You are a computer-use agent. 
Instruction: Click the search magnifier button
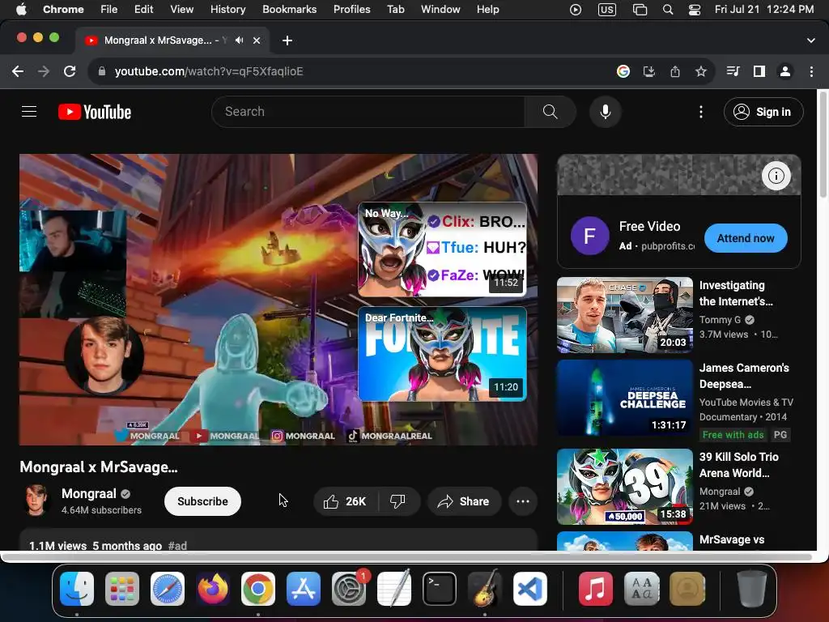(x=550, y=112)
